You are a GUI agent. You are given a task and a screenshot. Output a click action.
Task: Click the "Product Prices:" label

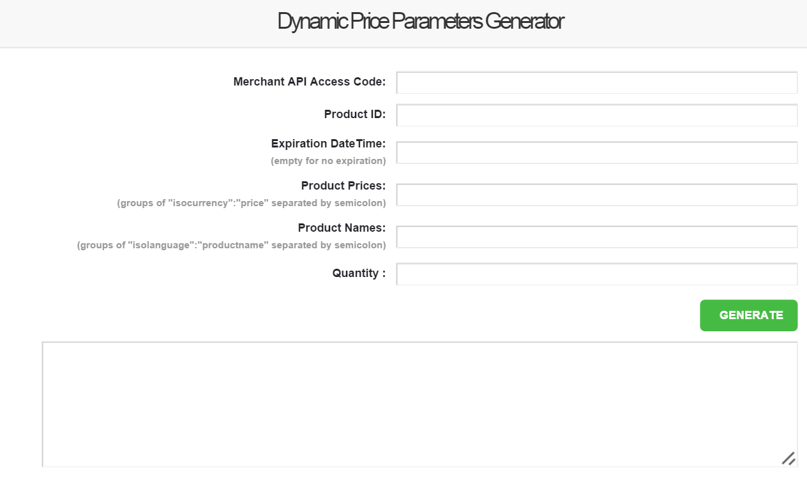(343, 186)
